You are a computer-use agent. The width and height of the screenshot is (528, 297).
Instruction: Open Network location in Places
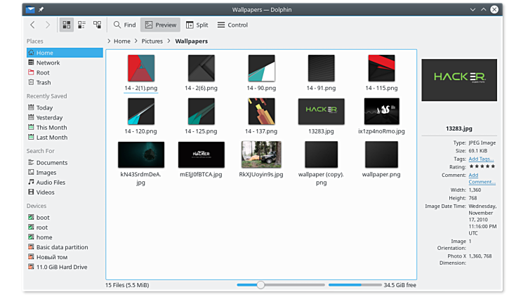[48, 62]
